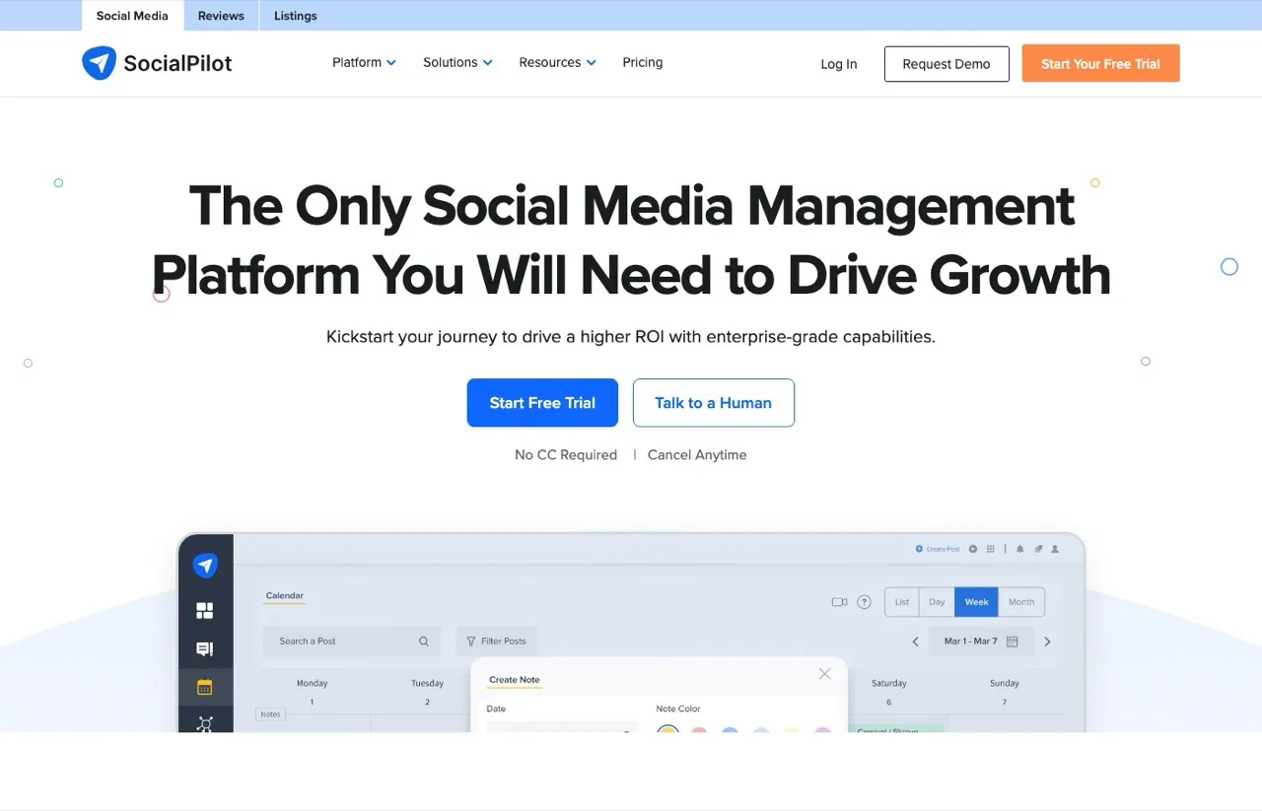Click the Sunday column header

tap(1005, 683)
